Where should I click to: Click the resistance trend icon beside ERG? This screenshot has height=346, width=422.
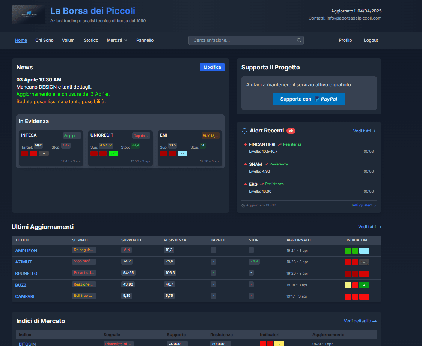click(x=262, y=184)
